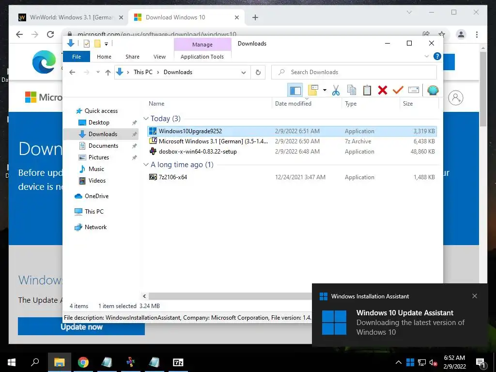Refresh the Downloads folder
Image resolution: width=496 pixels, height=372 pixels.
(x=258, y=73)
